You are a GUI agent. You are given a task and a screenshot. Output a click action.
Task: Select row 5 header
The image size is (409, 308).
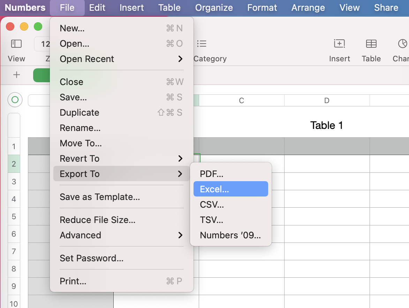(14, 216)
